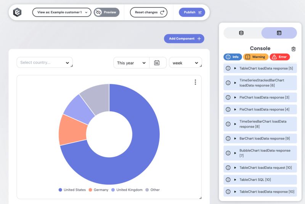Expand BarChart loadData response [9] entry
Screen dimensions: 305x204
pyautogui.click(x=260, y=139)
